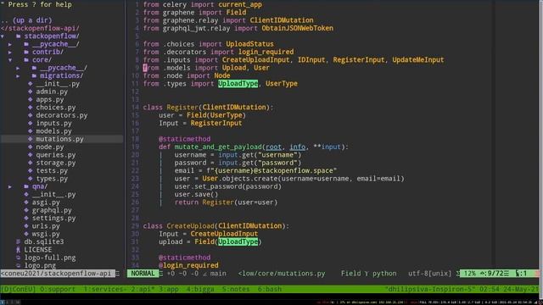Expand the migrations/ folder arrow

(18, 76)
